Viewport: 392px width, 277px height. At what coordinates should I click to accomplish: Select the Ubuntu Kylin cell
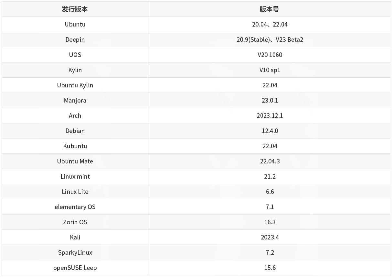(x=75, y=85)
